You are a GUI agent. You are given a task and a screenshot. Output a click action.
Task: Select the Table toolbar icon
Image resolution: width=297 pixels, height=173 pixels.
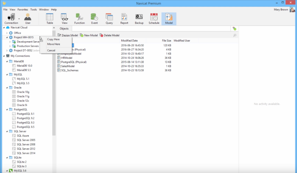pos(50,19)
